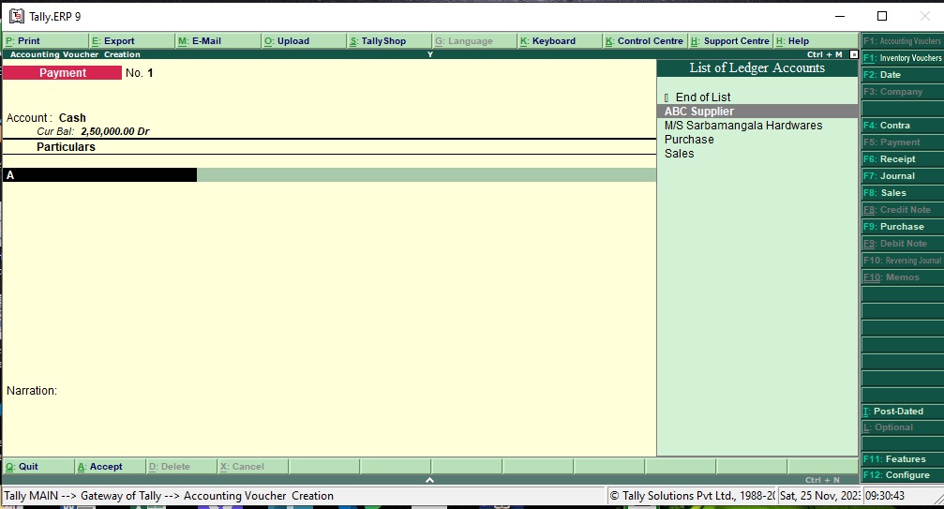Switch to Sales voucher F8
This screenshot has height=509, width=944.
(902, 192)
